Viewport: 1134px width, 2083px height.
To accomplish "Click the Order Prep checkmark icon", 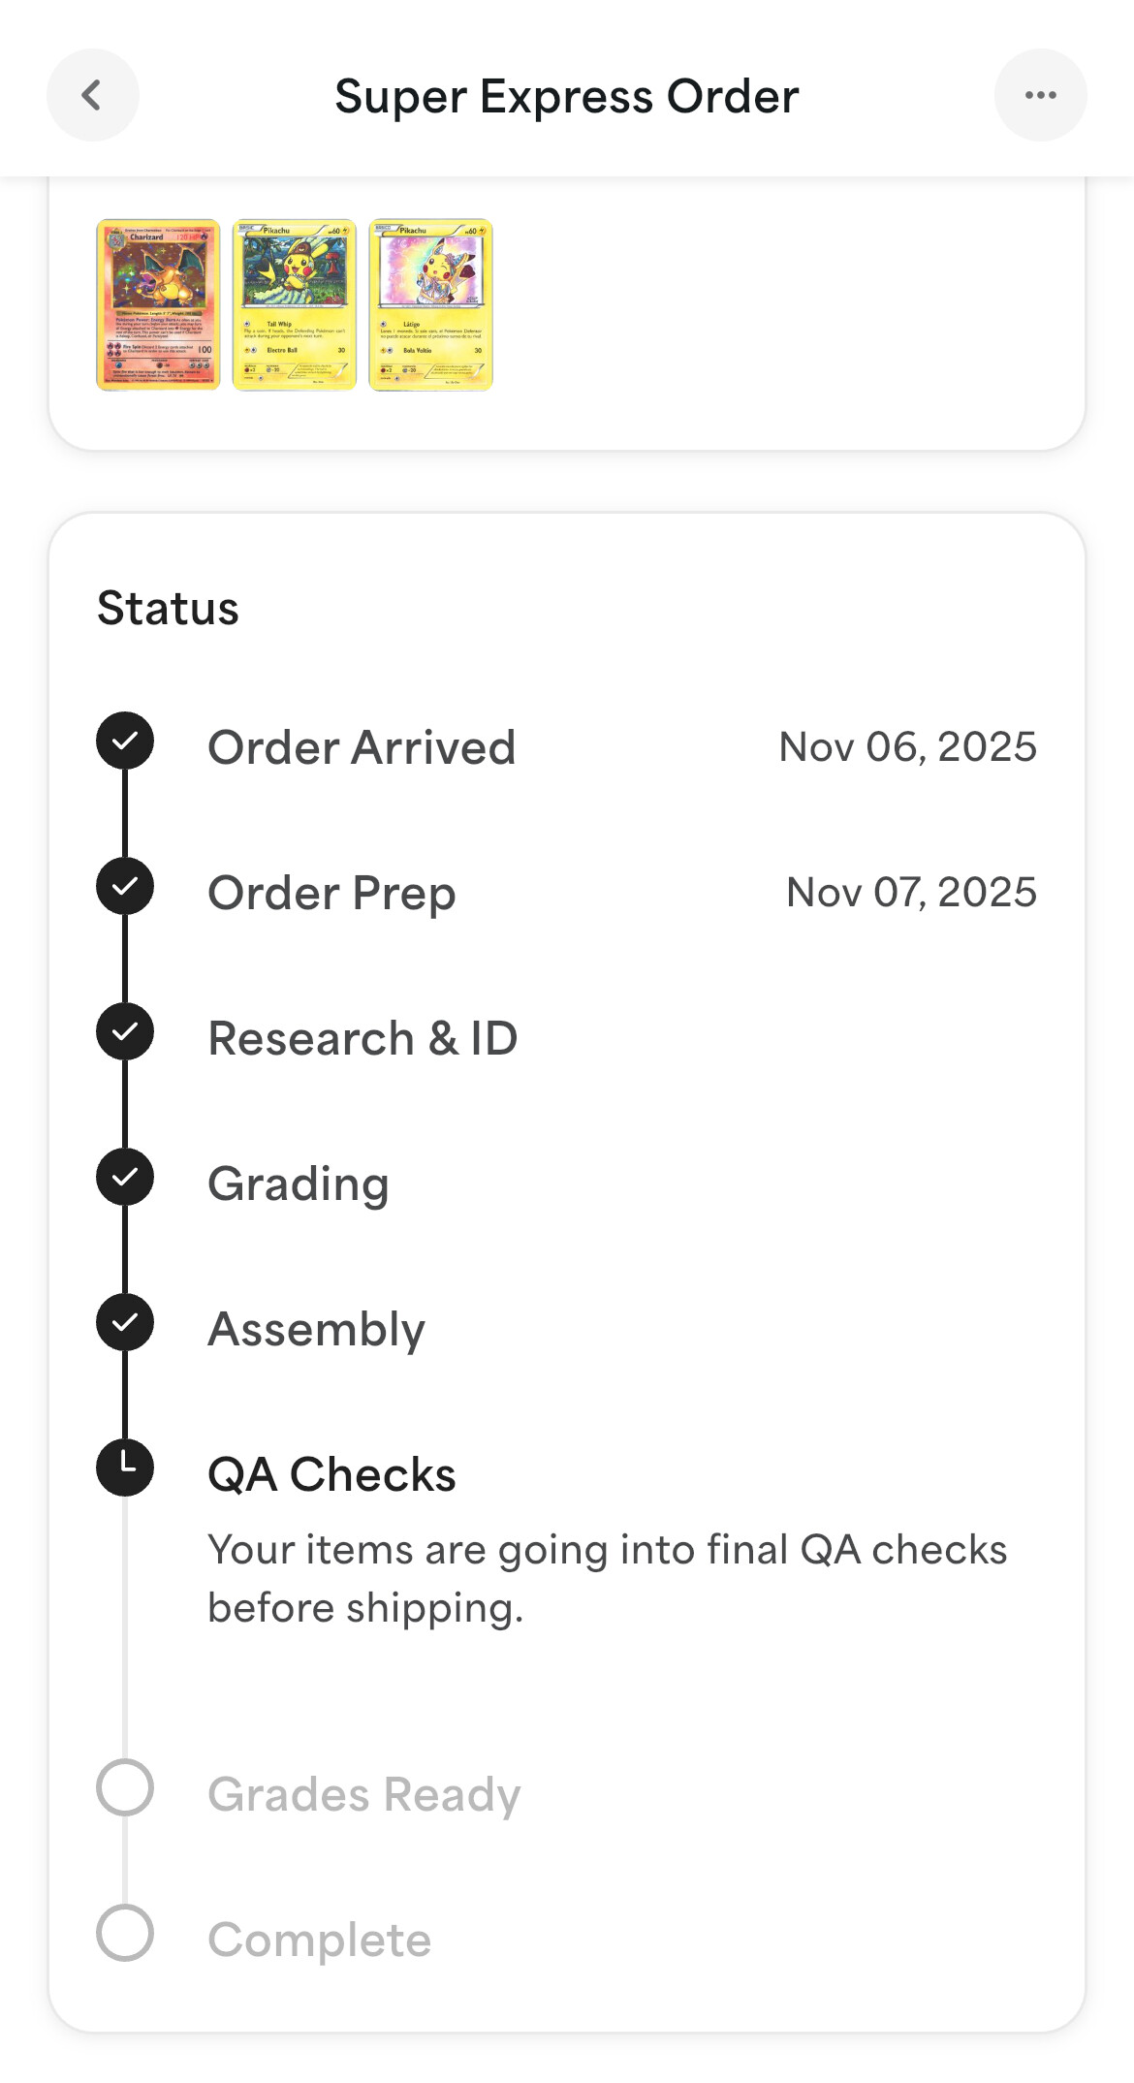I will (125, 887).
